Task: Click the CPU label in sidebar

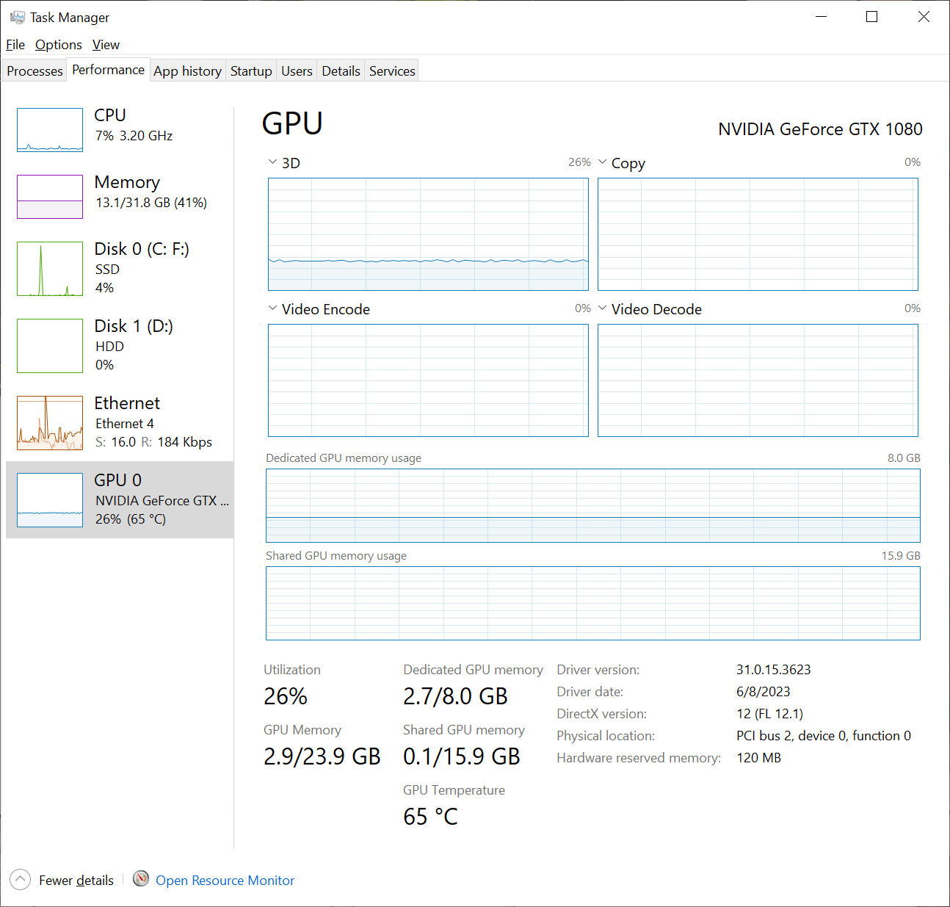Action: pos(110,115)
